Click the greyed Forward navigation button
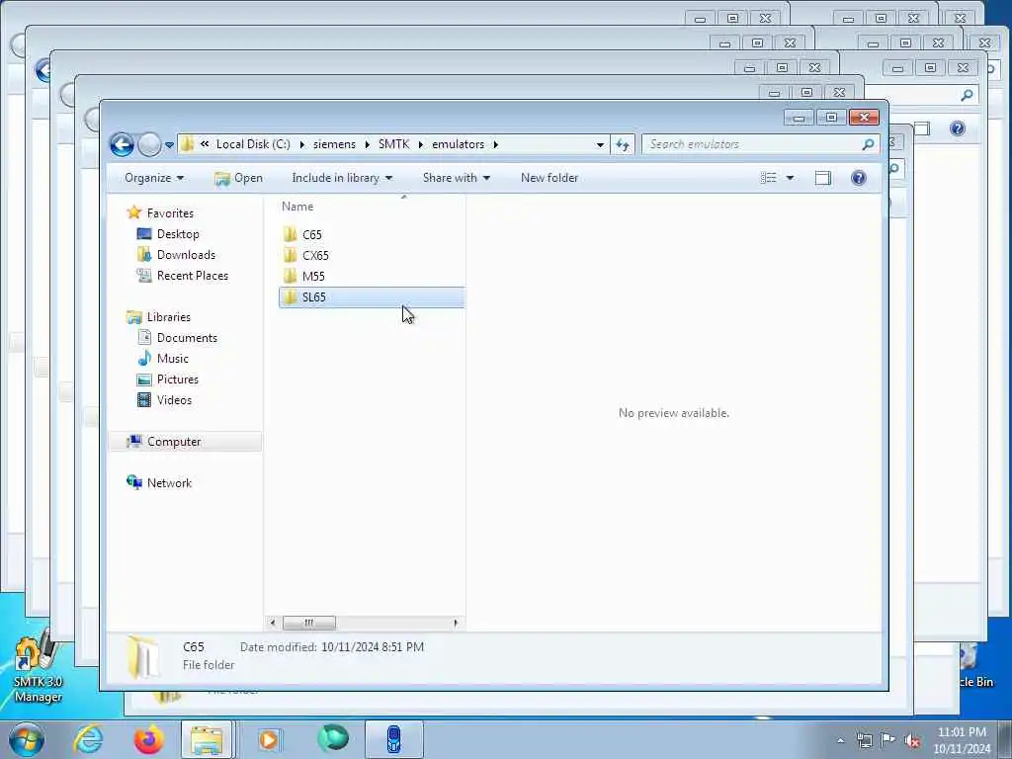This screenshot has height=759, width=1012. pos(149,144)
